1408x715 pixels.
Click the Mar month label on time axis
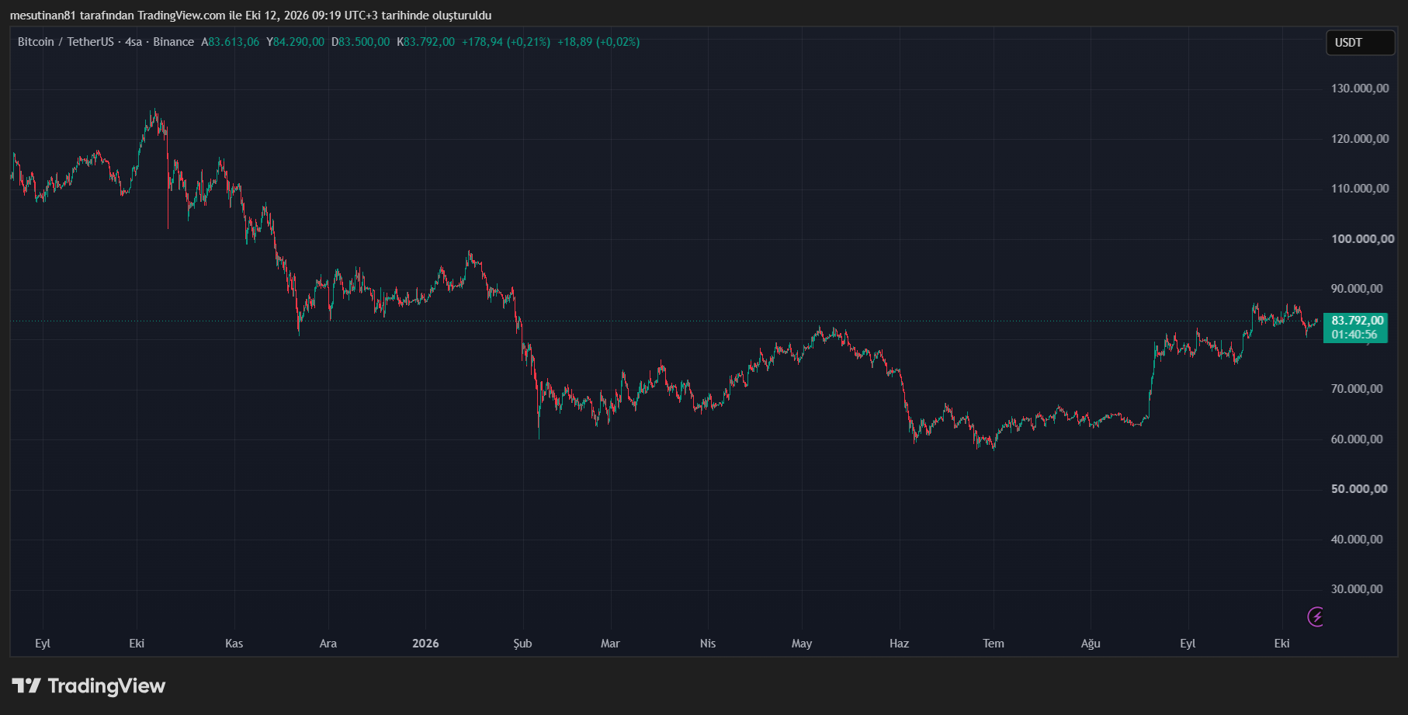point(610,644)
